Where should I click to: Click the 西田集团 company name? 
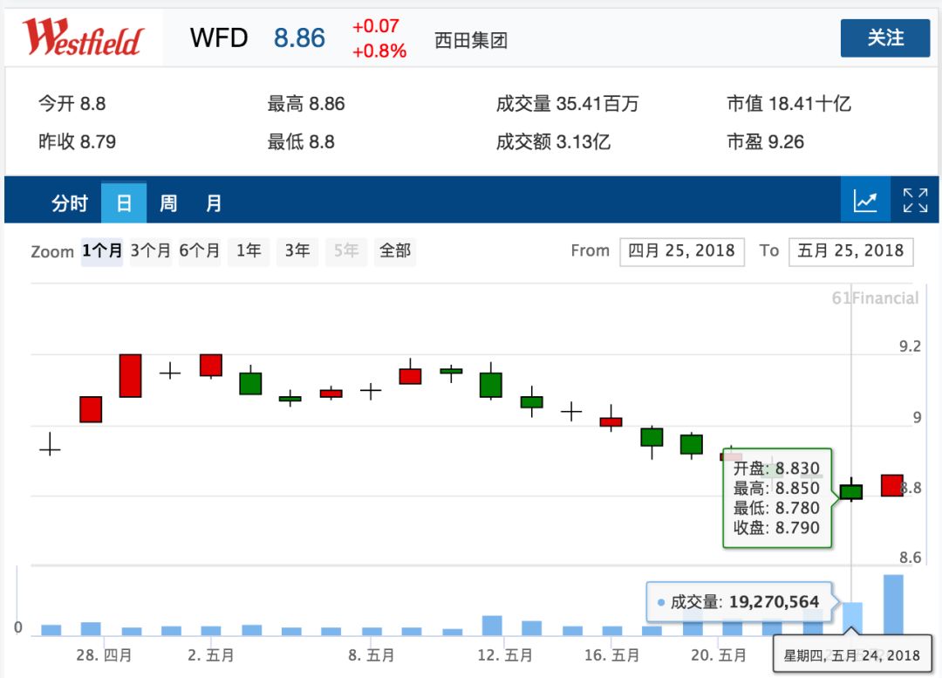coord(471,40)
